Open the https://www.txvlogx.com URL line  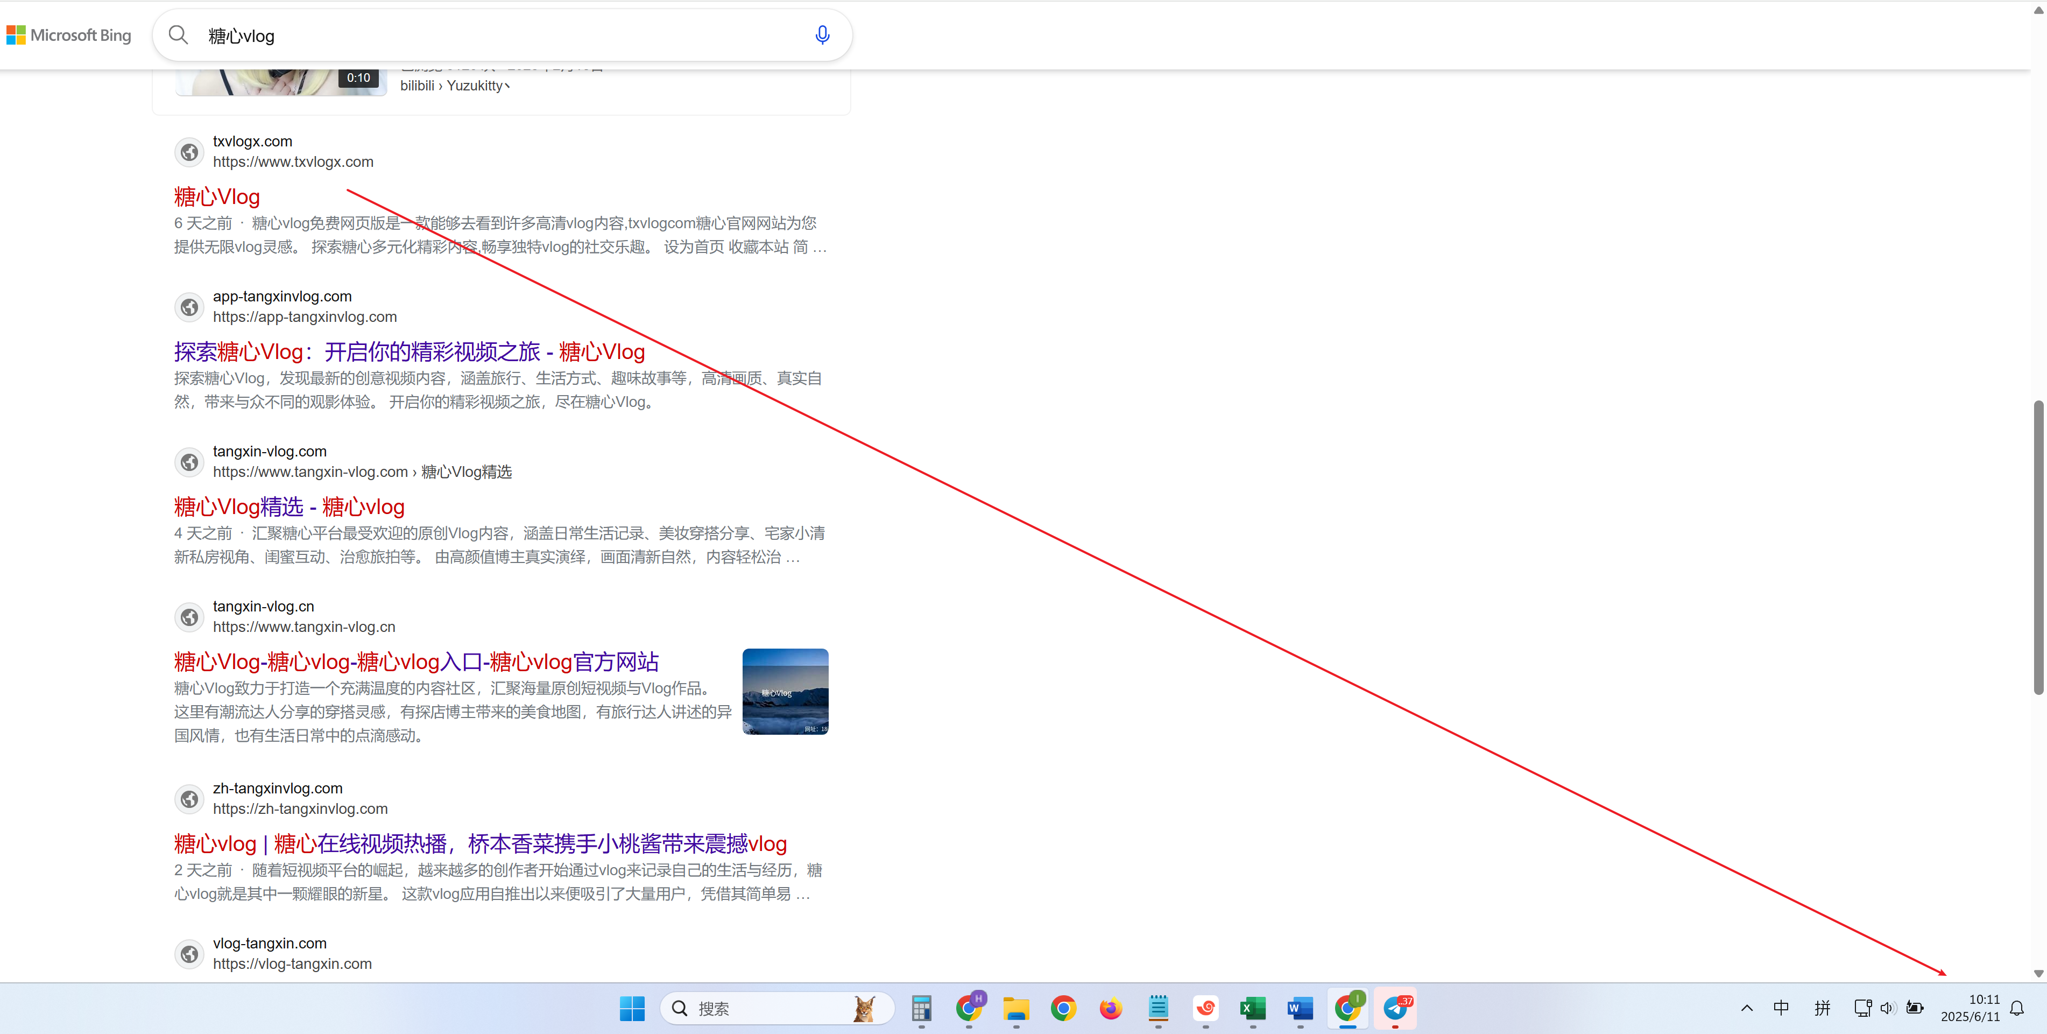coord(292,161)
